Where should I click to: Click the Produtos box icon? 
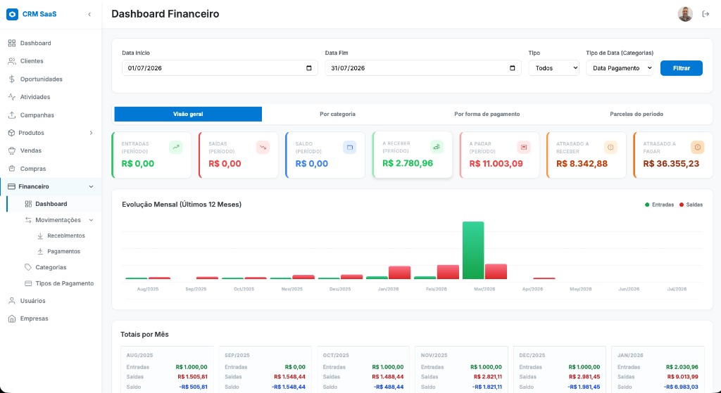[11, 133]
